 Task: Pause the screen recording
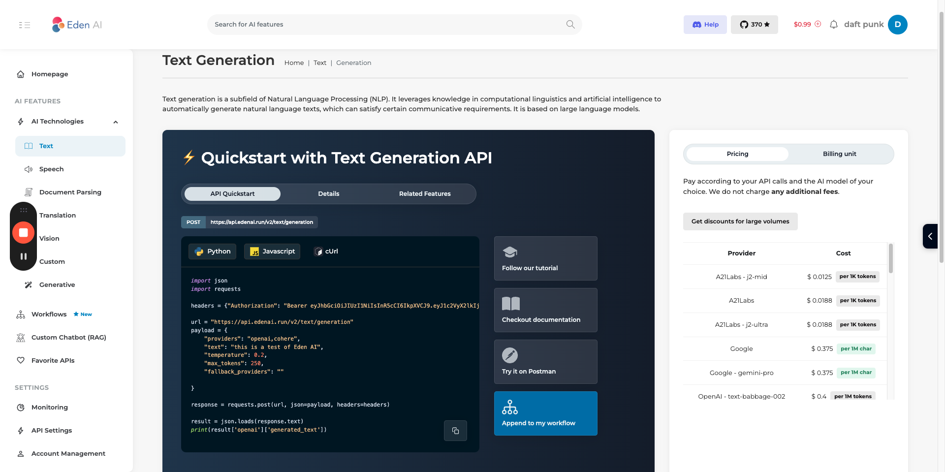tap(23, 256)
